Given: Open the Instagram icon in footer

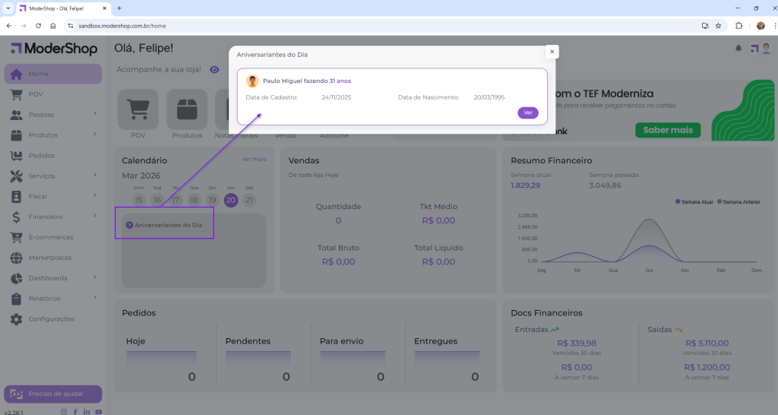Looking at the screenshot, I should (x=64, y=411).
